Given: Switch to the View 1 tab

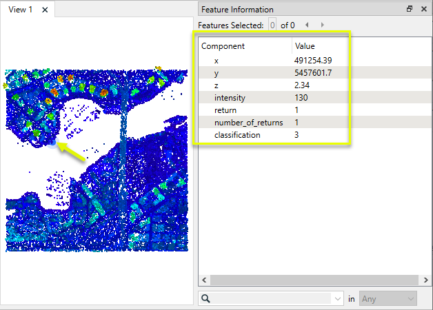Looking at the screenshot, I should (21, 10).
